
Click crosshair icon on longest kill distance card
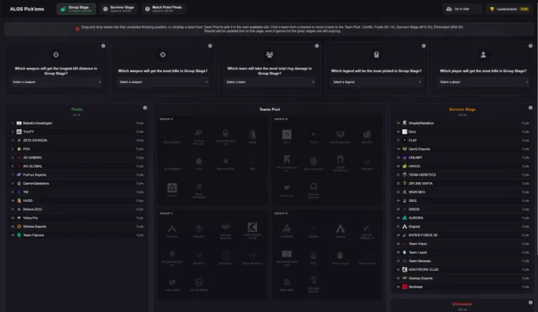56,55
